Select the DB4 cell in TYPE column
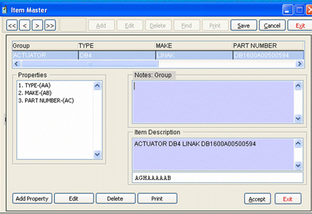312x214 pixels. (117, 55)
